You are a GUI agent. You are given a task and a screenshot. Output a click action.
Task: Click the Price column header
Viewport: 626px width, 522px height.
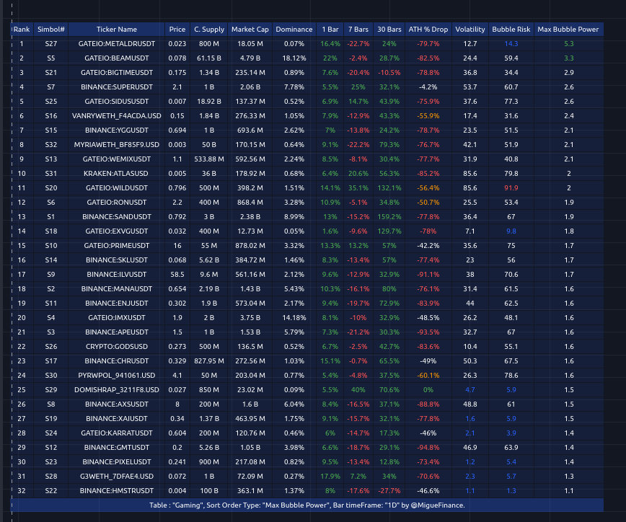177,29
